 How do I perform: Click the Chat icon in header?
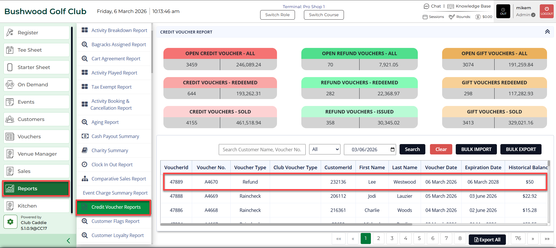pyautogui.click(x=426, y=6)
